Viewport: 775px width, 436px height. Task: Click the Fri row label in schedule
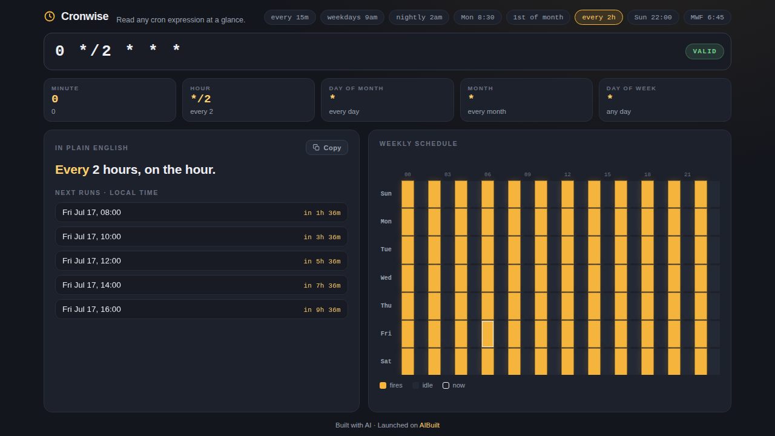[386, 334]
